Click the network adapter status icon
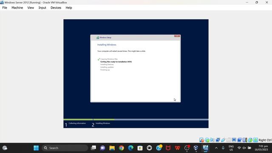 [x=218, y=140]
